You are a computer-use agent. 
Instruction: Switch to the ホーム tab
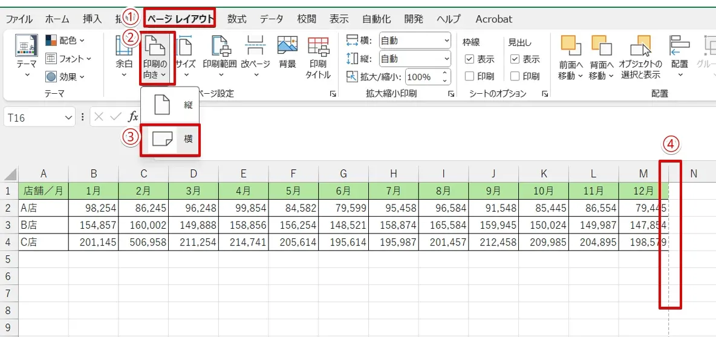pyautogui.click(x=57, y=19)
